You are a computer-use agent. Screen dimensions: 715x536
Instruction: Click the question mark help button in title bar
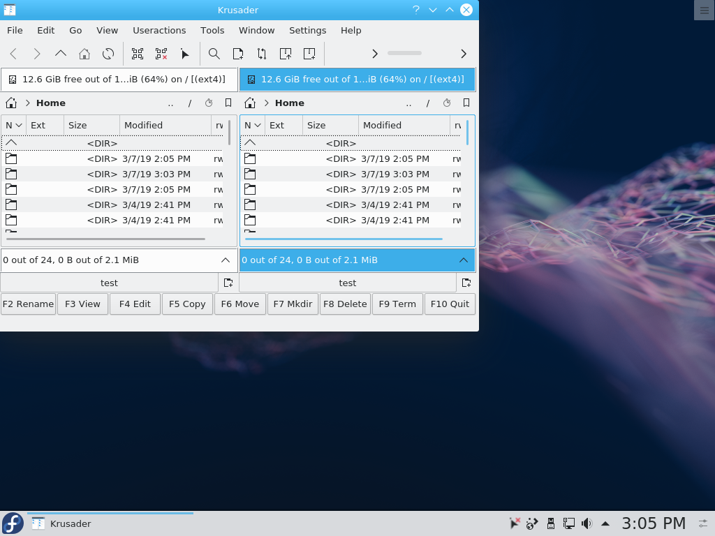coord(416,10)
